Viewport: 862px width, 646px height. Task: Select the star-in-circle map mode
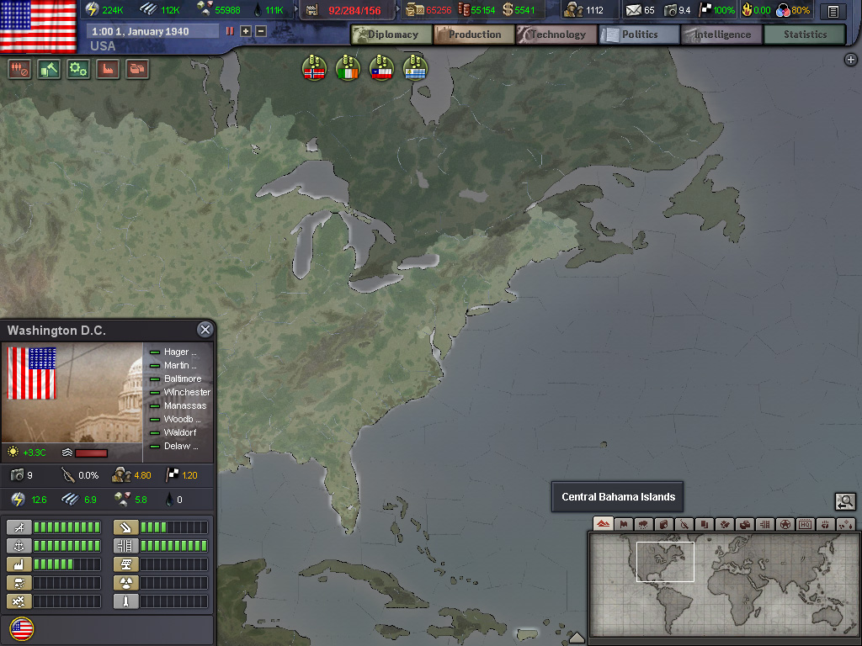click(x=785, y=524)
